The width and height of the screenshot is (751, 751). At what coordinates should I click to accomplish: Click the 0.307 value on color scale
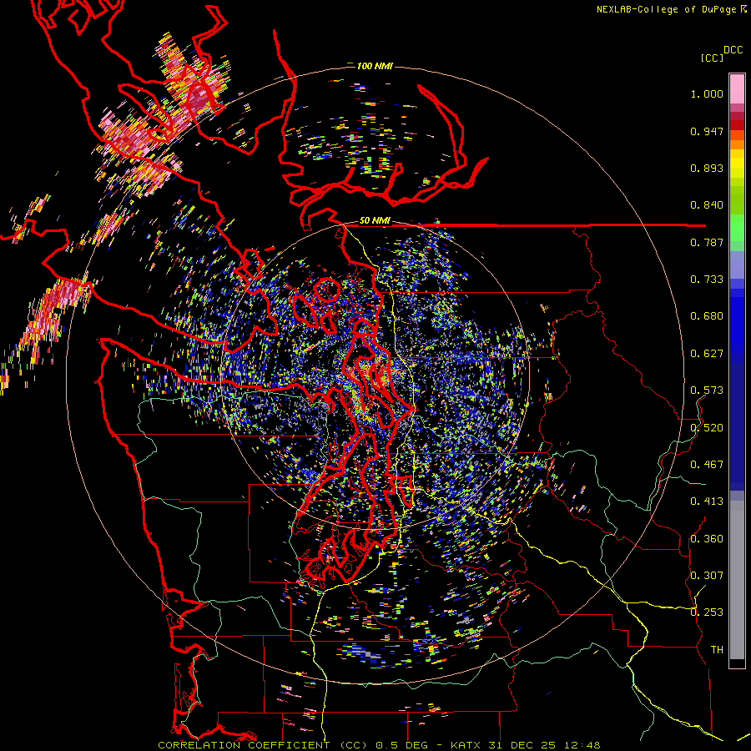pyautogui.click(x=707, y=576)
